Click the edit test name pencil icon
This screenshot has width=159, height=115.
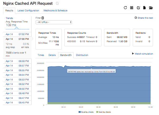[57, 3]
